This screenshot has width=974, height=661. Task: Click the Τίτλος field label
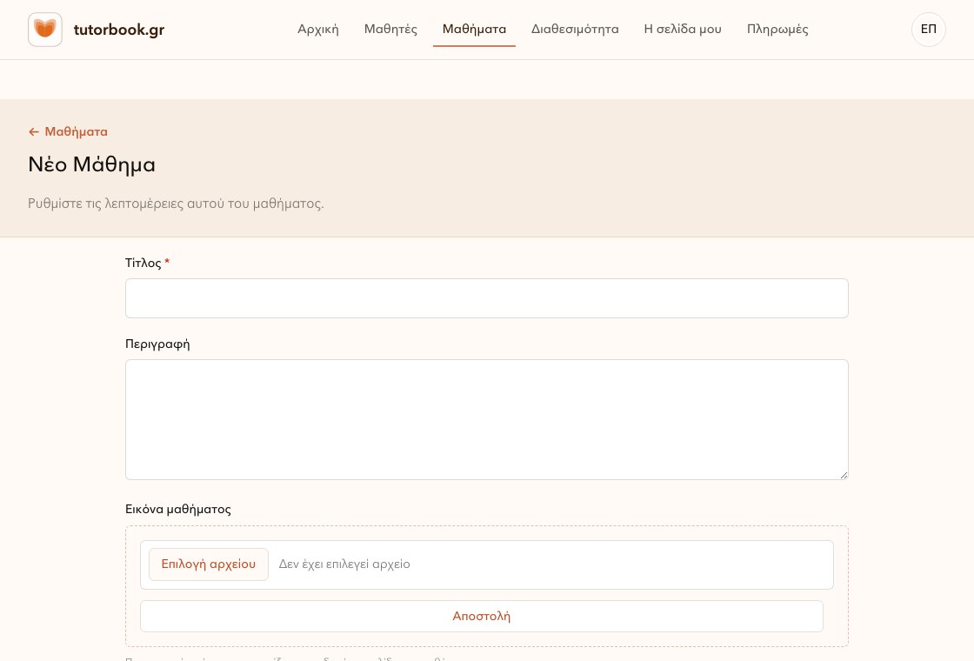coord(143,263)
